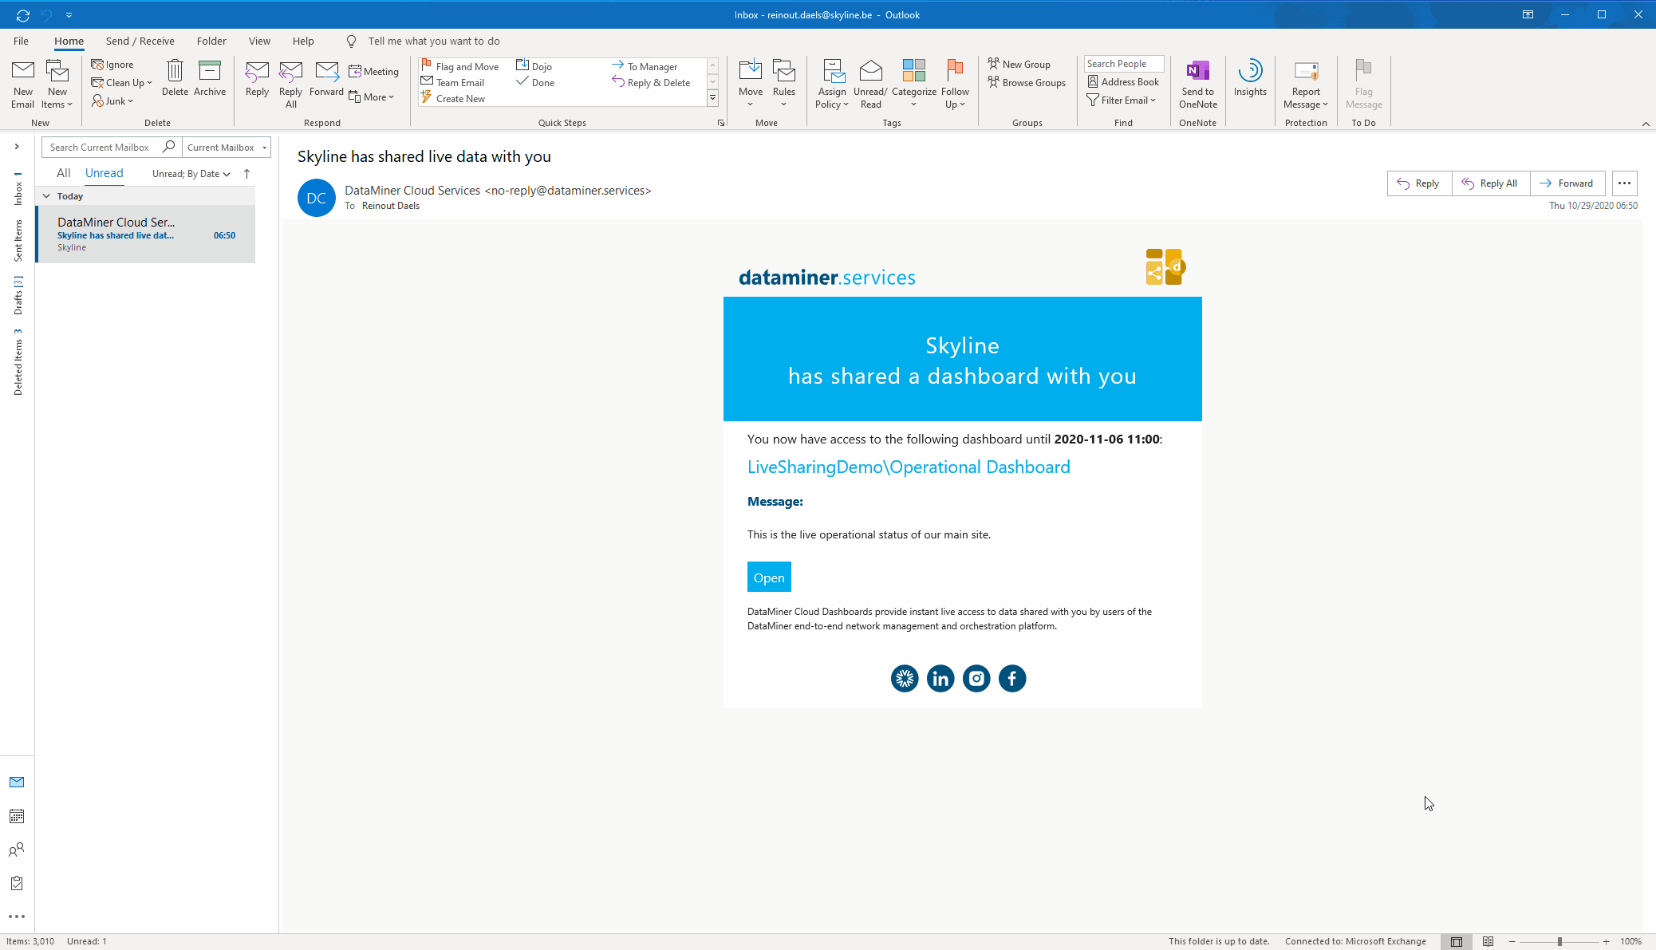Open More respond options dropdown
The width and height of the screenshot is (1656, 950).
tap(372, 97)
